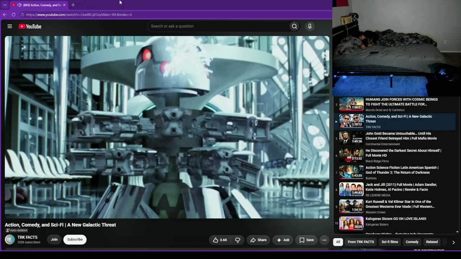461x259 pixels.
Task: Ask about this video with the sparkle button
Action: pyautogui.click(x=283, y=240)
